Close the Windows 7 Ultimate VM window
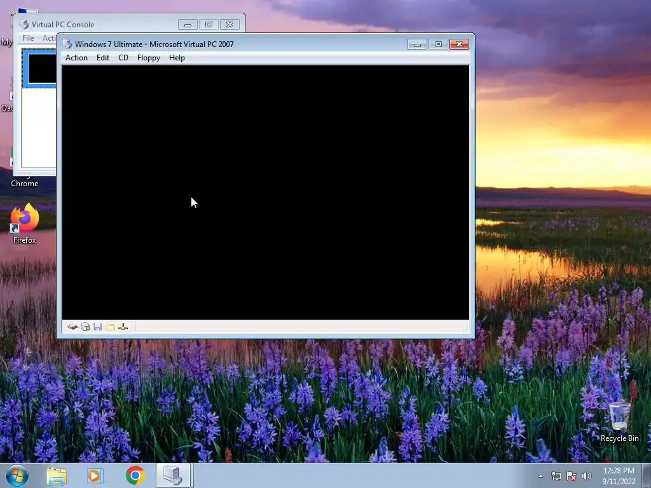651x488 pixels. tap(459, 44)
